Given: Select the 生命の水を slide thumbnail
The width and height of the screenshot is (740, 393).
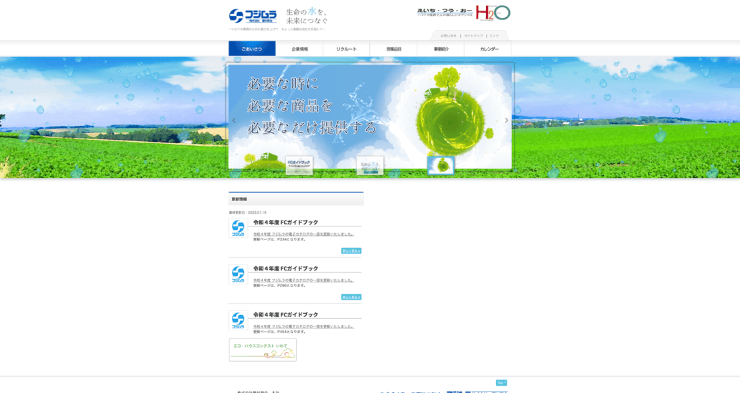Looking at the screenshot, I should coord(370,166).
